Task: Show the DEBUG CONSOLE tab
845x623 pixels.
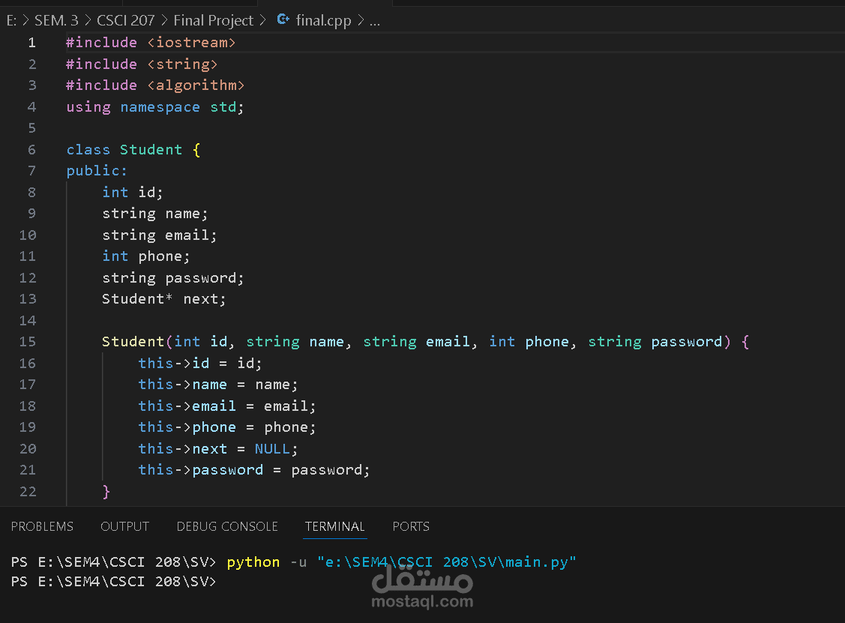Action: [x=227, y=526]
